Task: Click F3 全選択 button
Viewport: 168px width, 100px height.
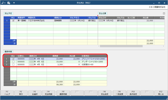Action: [x=35, y=93]
